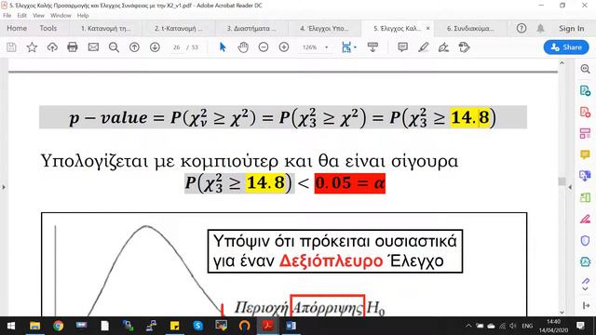Print the document with the printer icon

(73, 47)
